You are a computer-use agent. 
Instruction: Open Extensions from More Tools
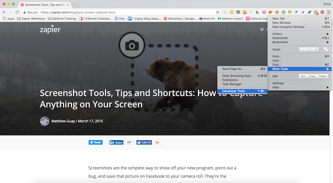coord(242,80)
